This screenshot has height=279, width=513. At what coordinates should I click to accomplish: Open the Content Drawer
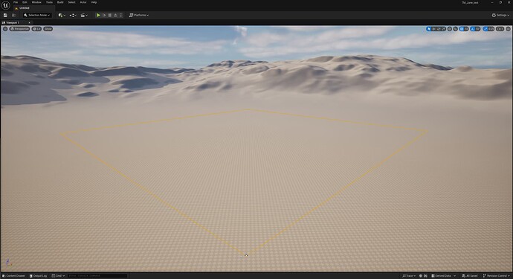tap(13, 276)
